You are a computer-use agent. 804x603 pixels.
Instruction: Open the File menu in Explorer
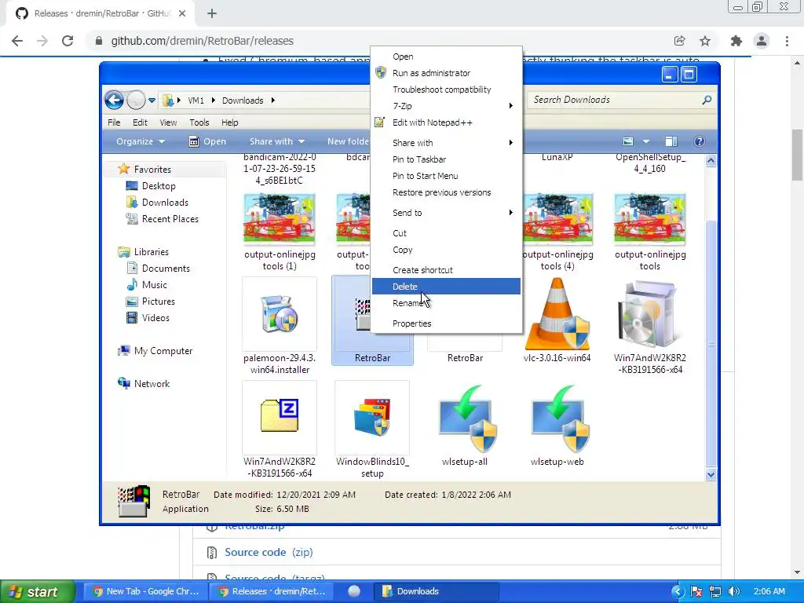(x=114, y=122)
